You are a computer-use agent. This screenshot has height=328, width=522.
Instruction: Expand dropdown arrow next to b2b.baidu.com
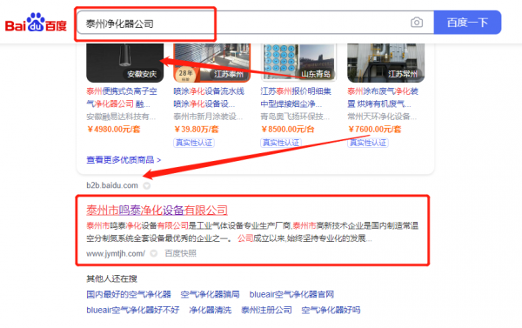146,185
